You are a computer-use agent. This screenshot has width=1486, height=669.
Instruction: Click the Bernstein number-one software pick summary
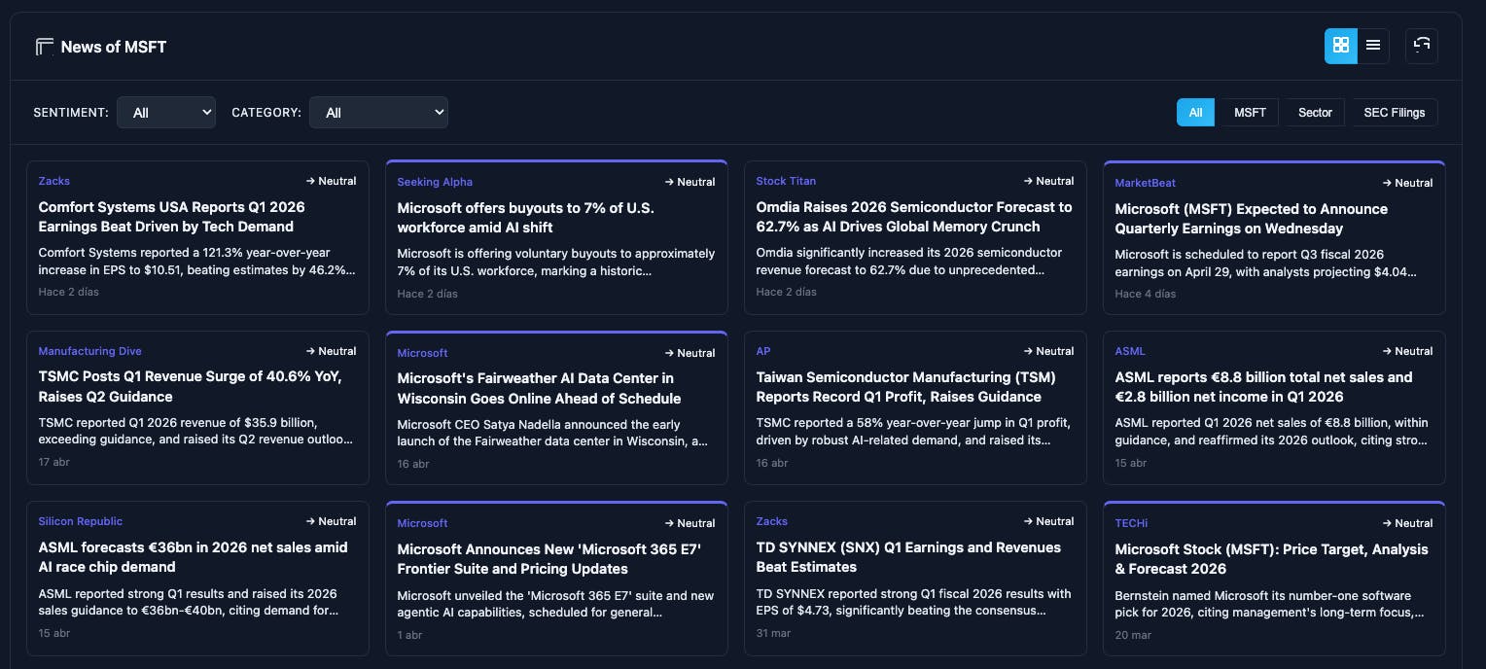coord(1271,604)
